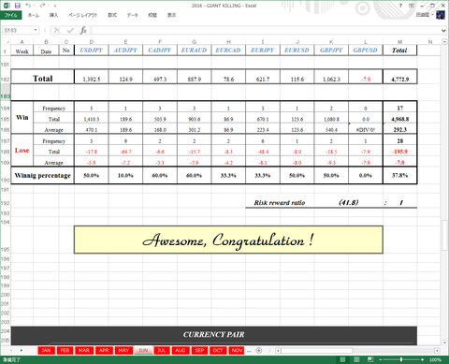Click the Redo arrow icon
The height and width of the screenshot is (364, 449).
coord(43,5)
